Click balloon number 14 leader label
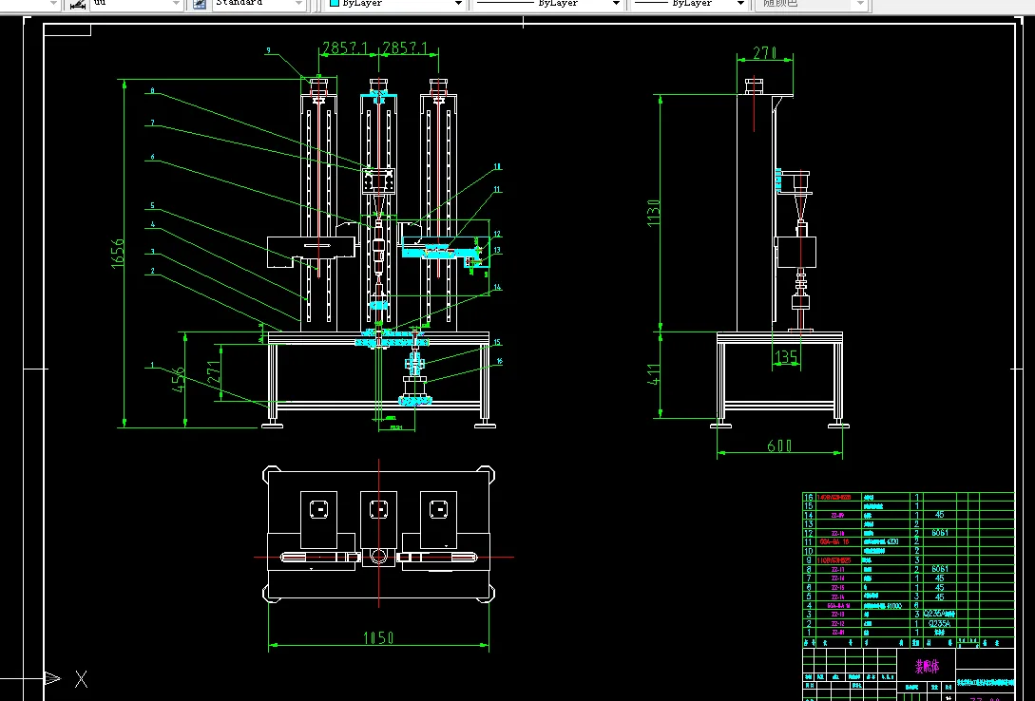 tap(497, 288)
